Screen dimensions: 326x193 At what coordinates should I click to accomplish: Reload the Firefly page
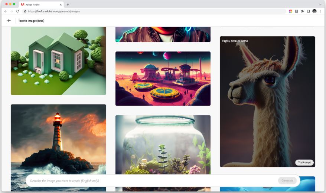pyautogui.click(x=17, y=11)
